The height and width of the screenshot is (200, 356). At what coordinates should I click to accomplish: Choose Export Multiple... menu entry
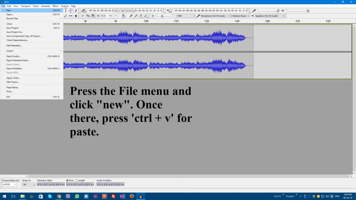click(32, 69)
